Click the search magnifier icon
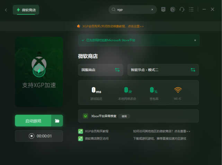Screen dimensions: 222x165 113,9
